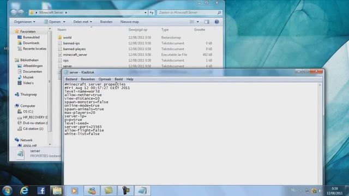Click the Explorer back navigation button
Image resolution: width=349 pixels, height=196 pixels.
point(13,13)
